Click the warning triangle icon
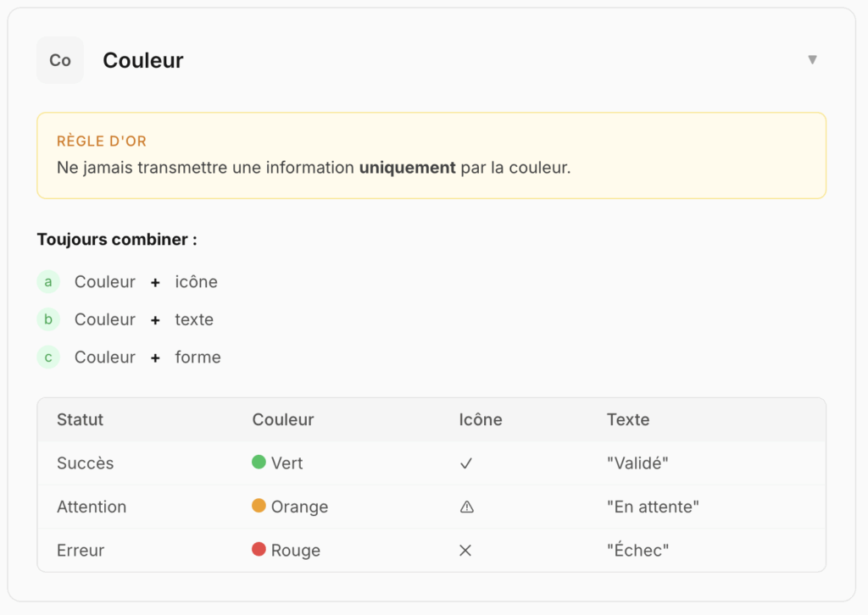The width and height of the screenshot is (868, 615). (x=466, y=507)
